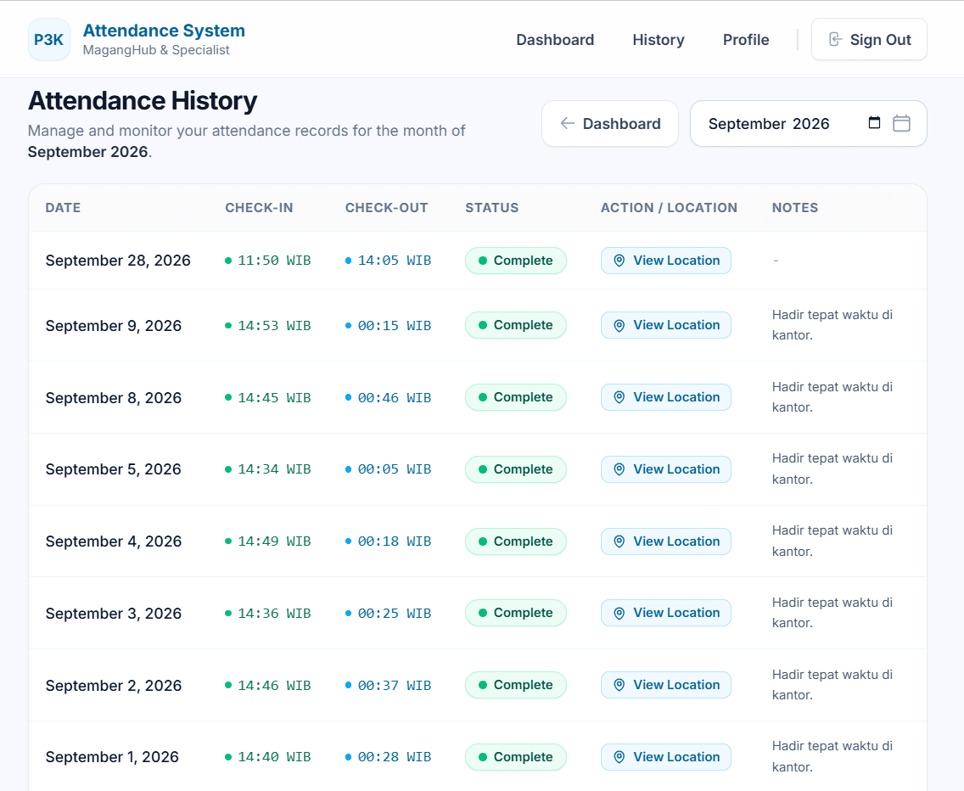
Task: Open Profile in the top navigation
Action: click(x=746, y=39)
